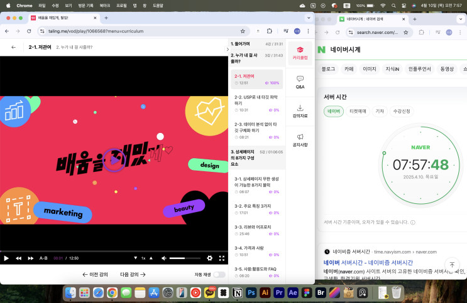Image resolution: width=467 pixels, height=303 pixels.
Task: Increase playback speed with the up triangle
Action: click(x=151, y=258)
